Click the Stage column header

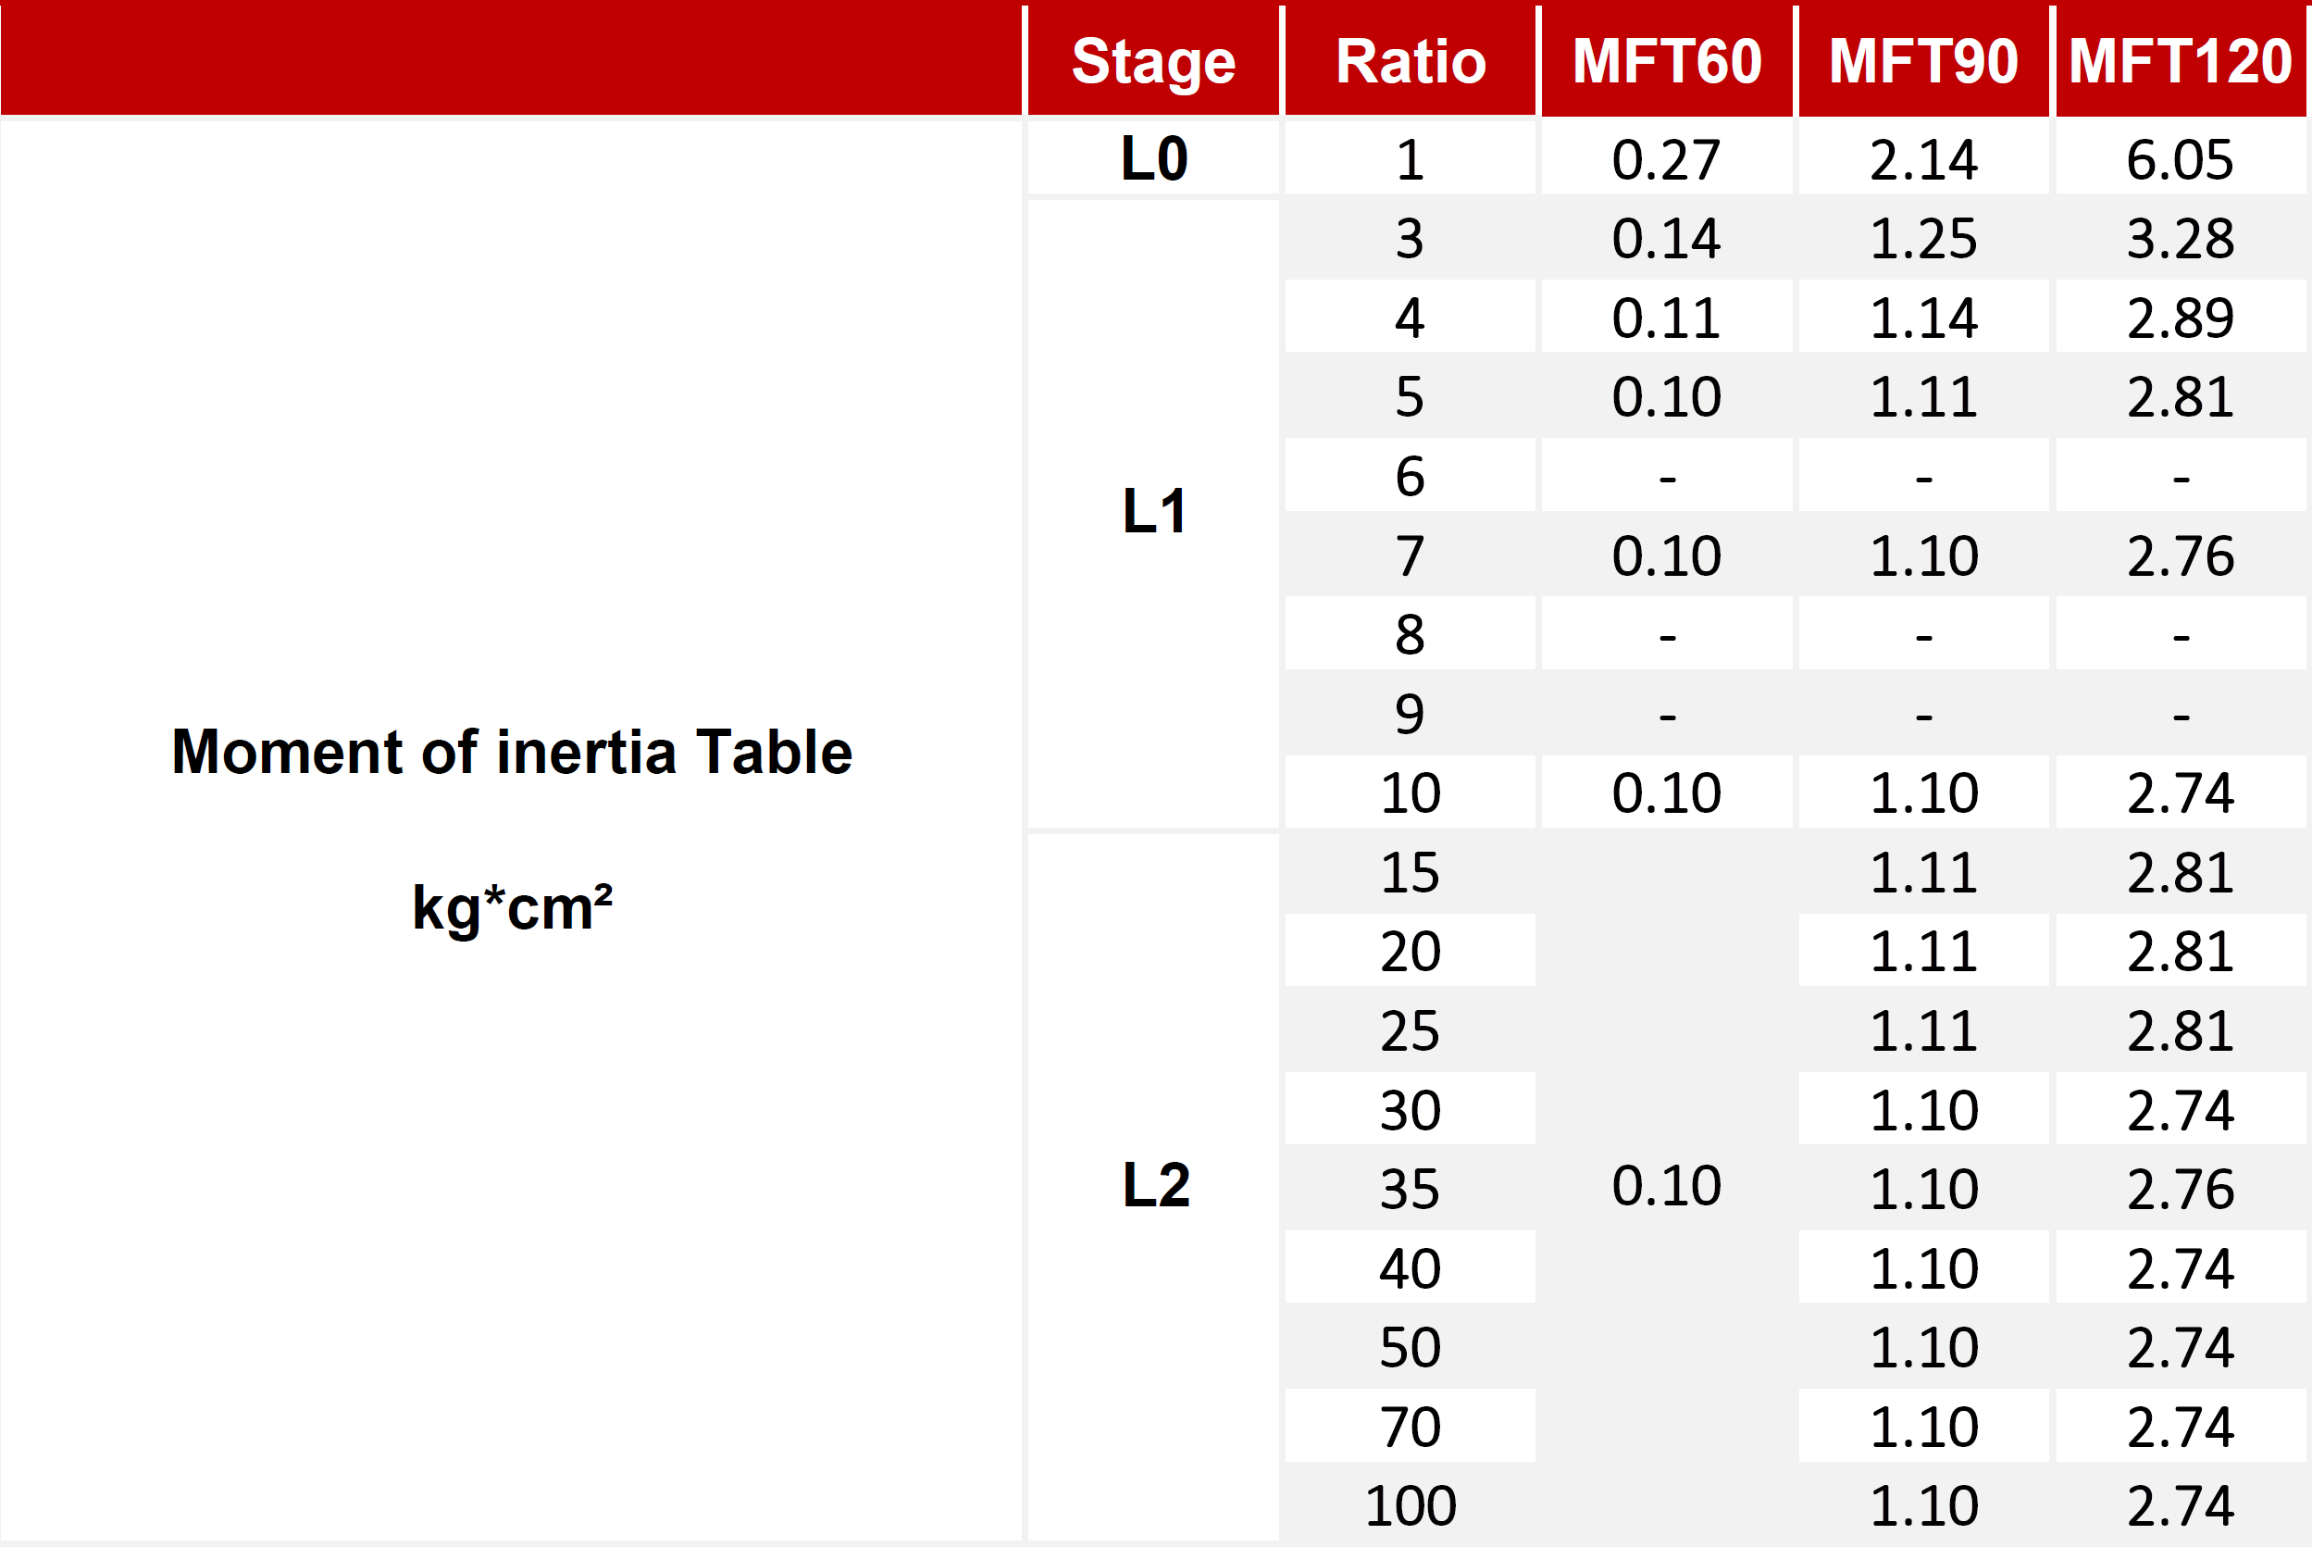click(x=1153, y=61)
